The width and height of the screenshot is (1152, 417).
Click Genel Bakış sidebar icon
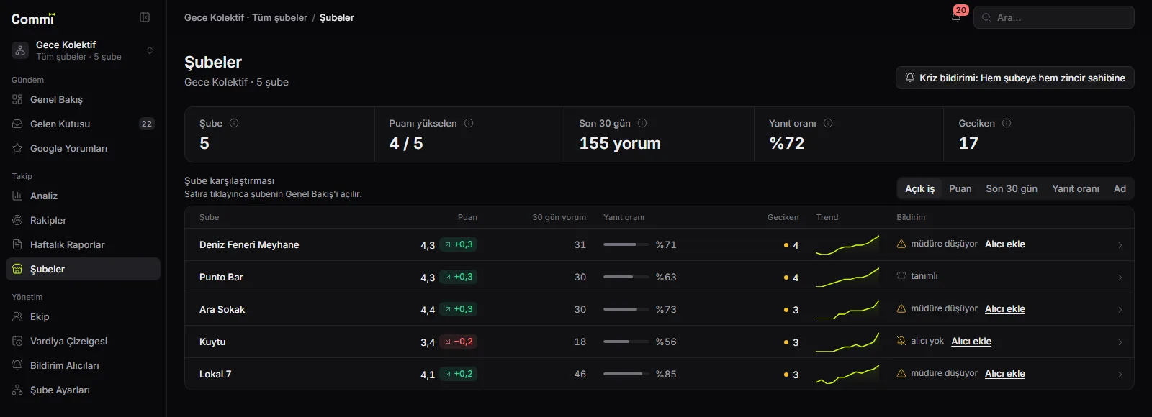coord(17,99)
